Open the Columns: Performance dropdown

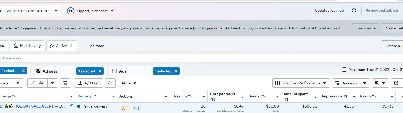[301, 83]
